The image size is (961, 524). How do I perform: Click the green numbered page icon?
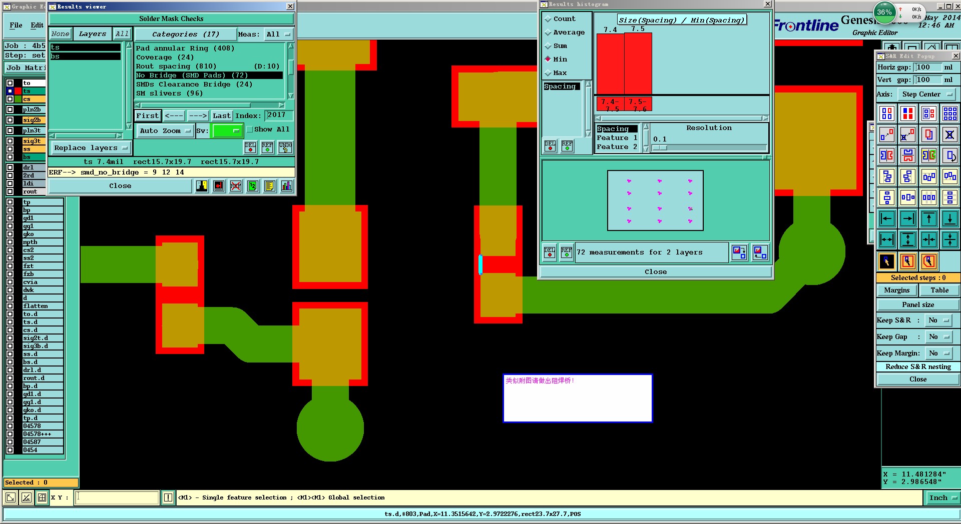pyautogui.click(x=253, y=186)
